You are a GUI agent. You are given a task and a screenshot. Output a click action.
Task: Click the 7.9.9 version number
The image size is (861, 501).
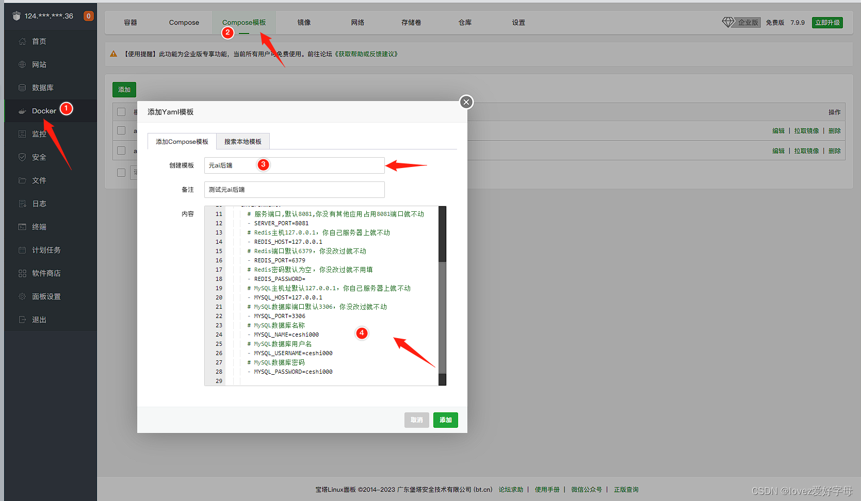(x=798, y=23)
